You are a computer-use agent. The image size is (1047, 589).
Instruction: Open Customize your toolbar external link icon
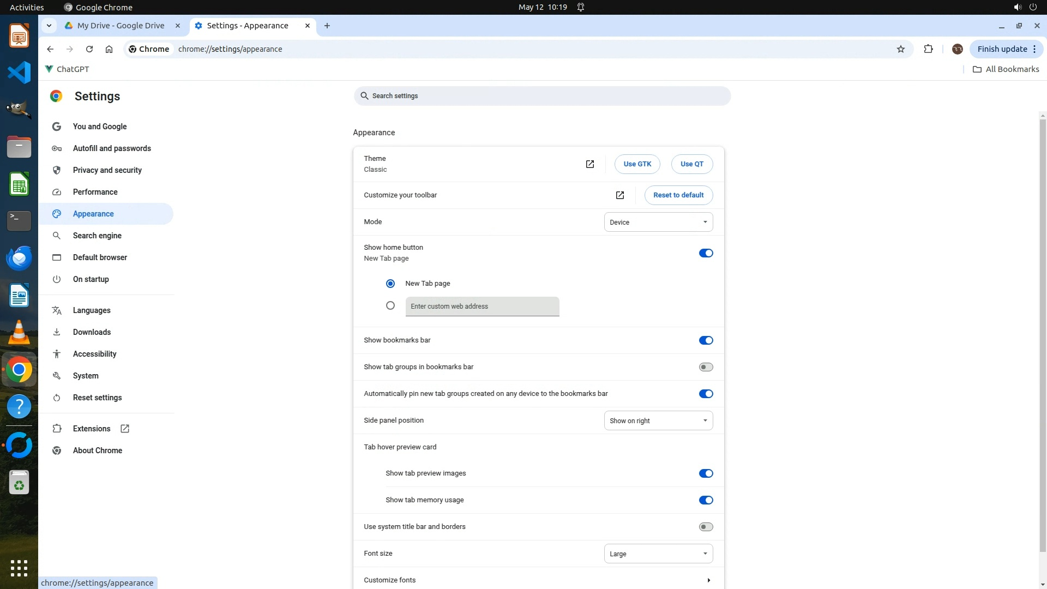(x=619, y=195)
